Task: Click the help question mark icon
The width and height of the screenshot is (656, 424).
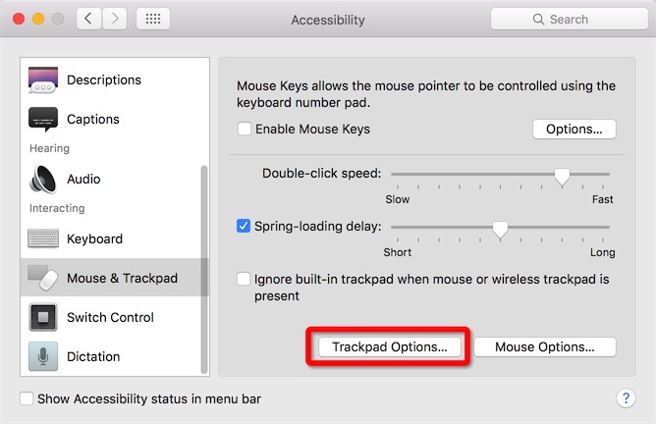Action: (626, 398)
